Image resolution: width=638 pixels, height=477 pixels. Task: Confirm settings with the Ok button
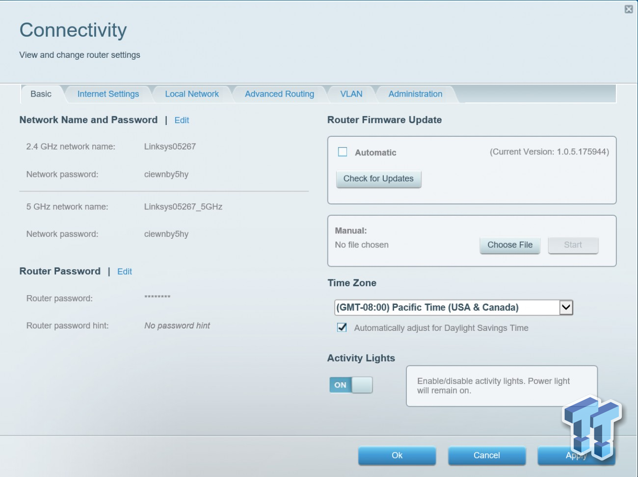tap(397, 455)
